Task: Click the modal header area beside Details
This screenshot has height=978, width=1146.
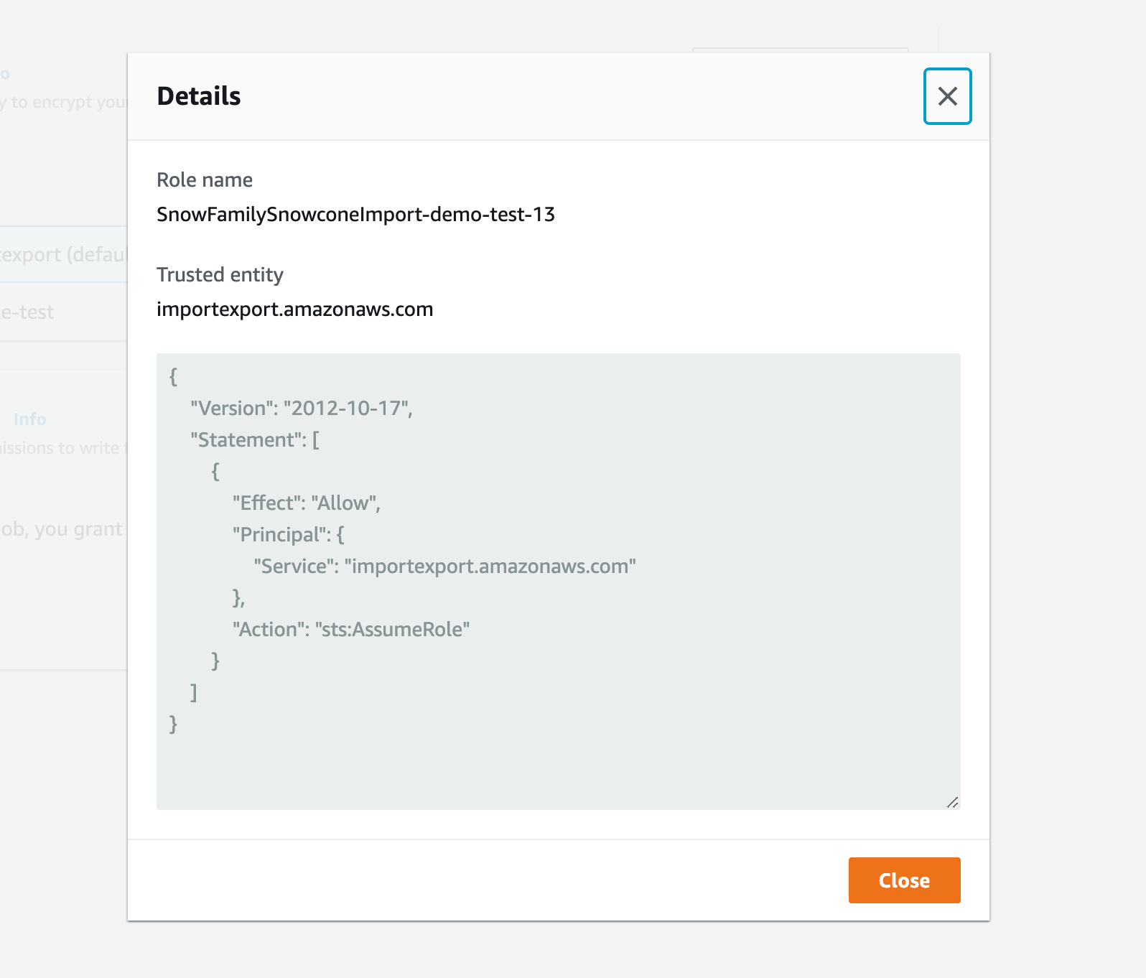Action: click(x=574, y=97)
